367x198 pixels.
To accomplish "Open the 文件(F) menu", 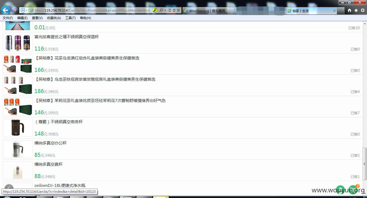I will pyautogui.click(x=8, y=18).
